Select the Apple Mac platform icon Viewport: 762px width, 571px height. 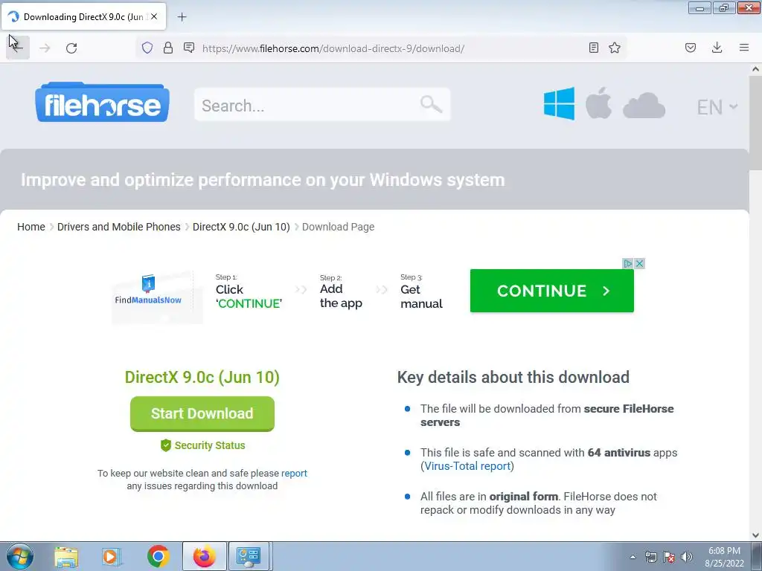tap(599, 103)
